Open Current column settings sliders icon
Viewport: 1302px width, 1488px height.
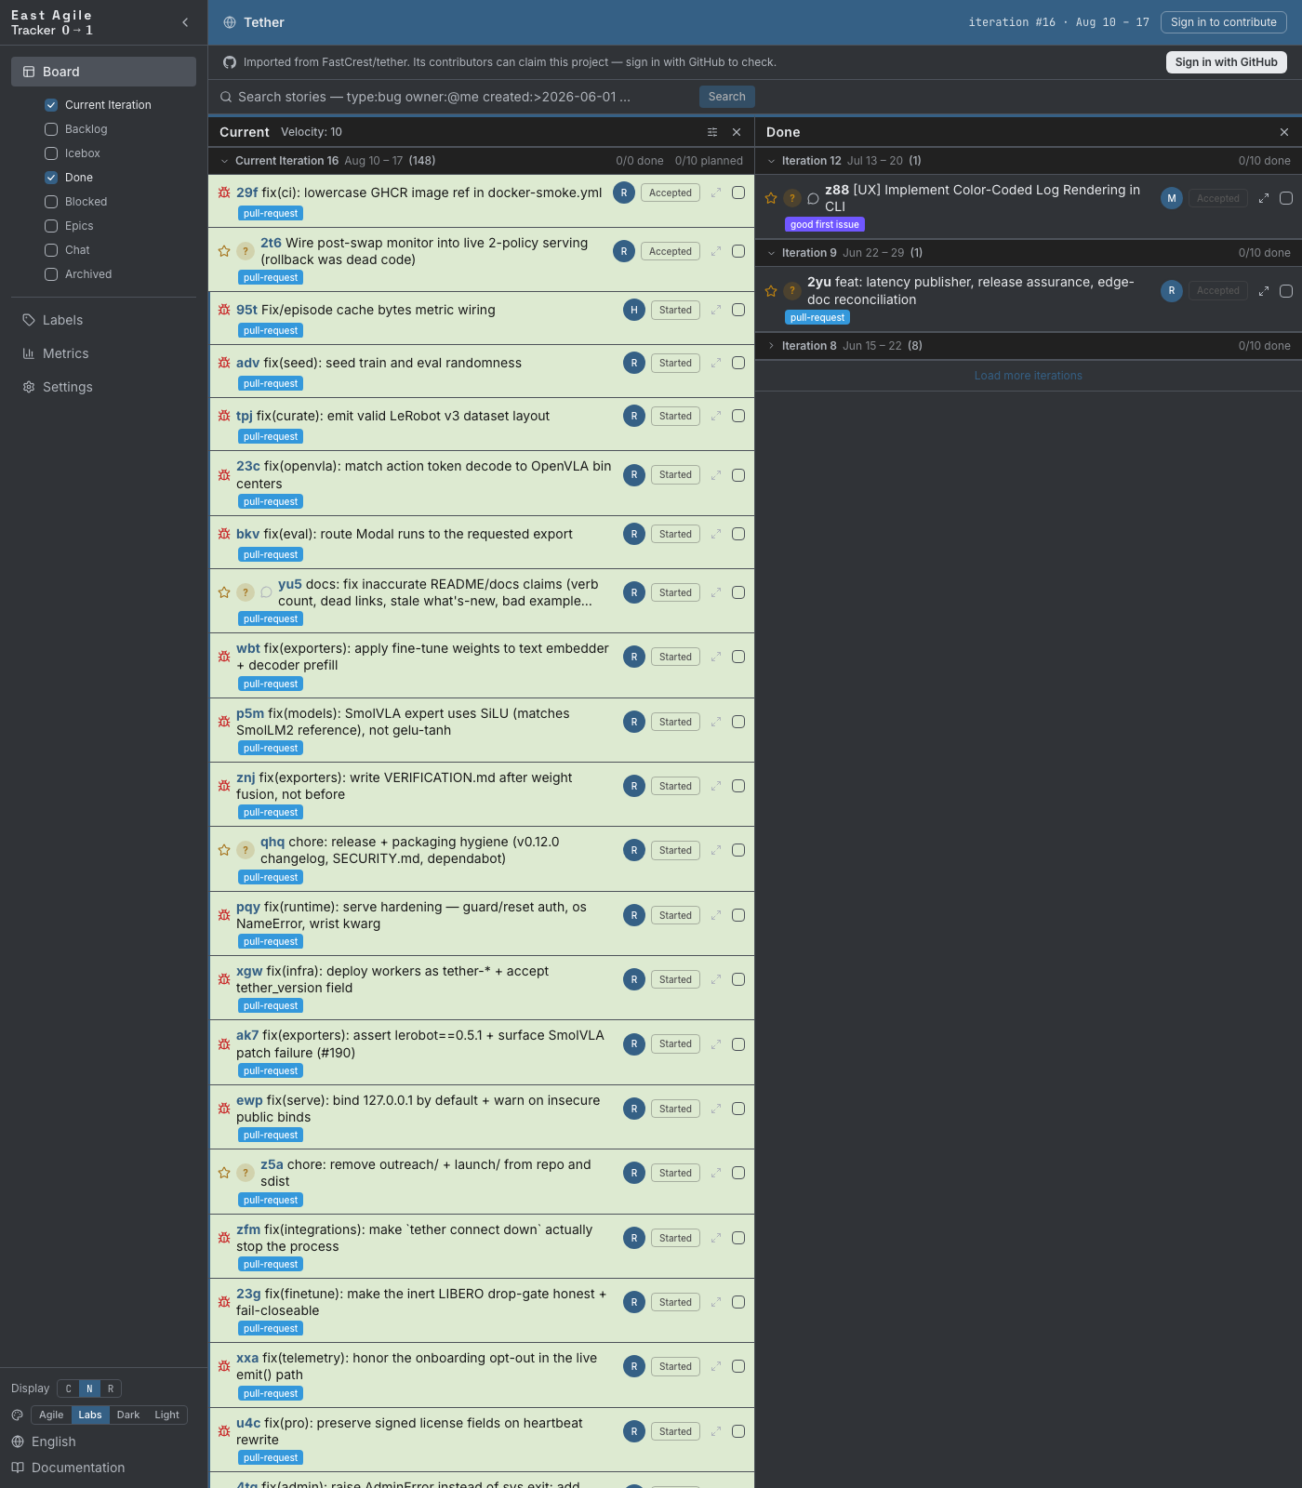(x=712, y=132)
